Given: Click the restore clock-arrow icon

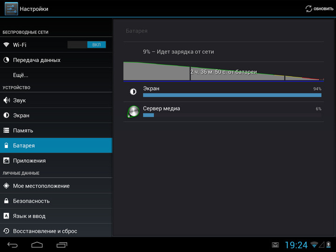Looking at the screenshot, I should pos(6,231).
